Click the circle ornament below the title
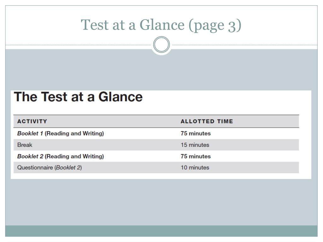Viewport: 323px width, 242px height. tap(161, 44)
